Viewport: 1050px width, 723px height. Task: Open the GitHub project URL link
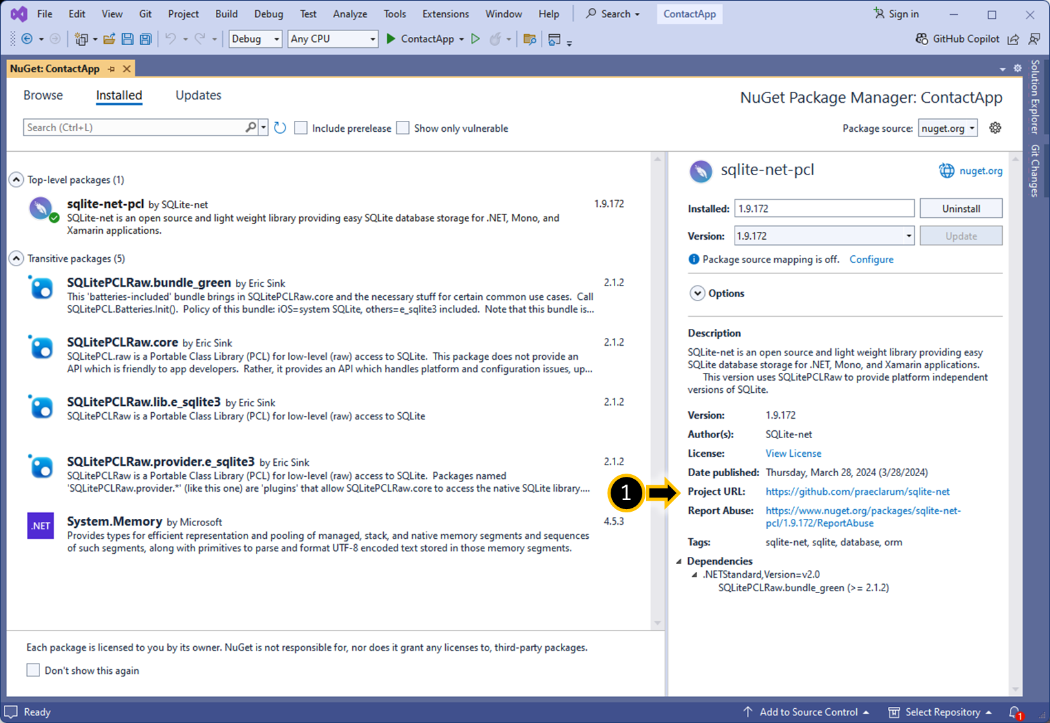(857, 492)
